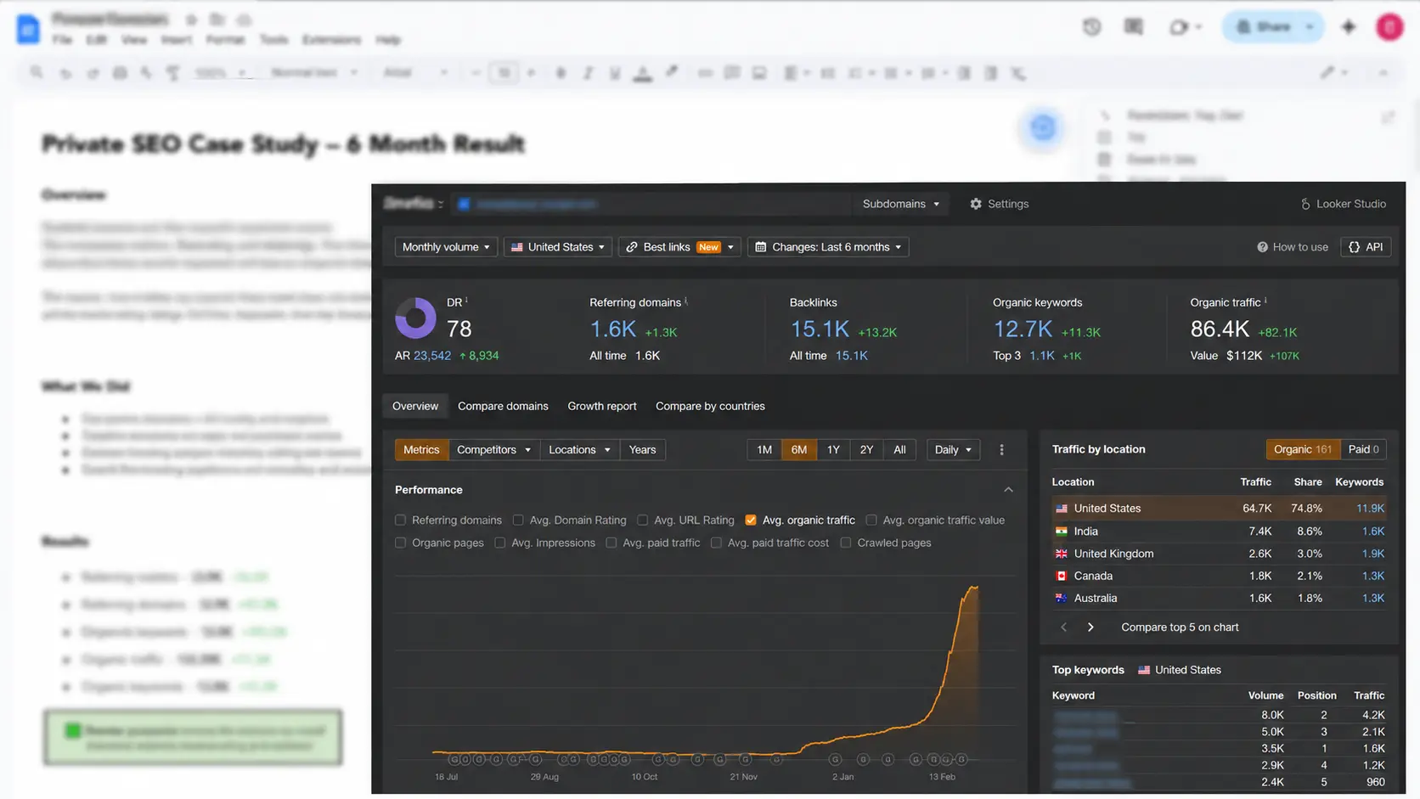Toggle bold in the Docs toolbar
Image resolution: width=1420 pixels, height=799 pixels.
(561, 73)
